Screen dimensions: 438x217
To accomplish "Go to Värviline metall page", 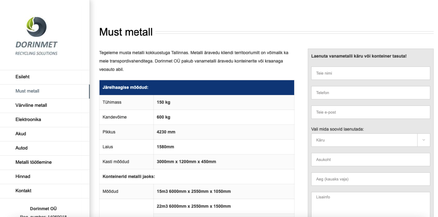I will (x=31, y=105).
